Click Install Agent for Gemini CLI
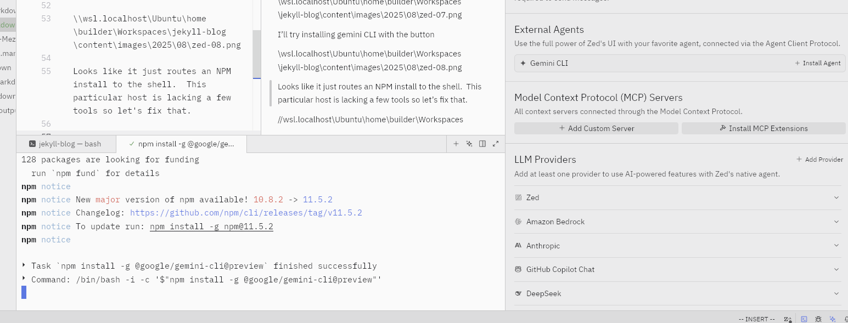This screenshot has height=323, width=848. (817, 63)
